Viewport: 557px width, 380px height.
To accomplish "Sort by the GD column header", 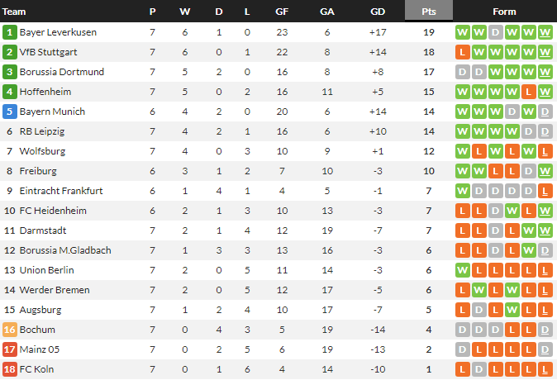I will tap(378, 12).
